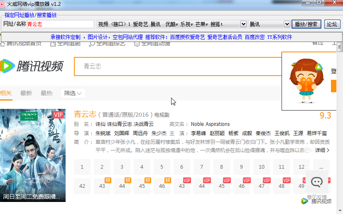Show more episodes via the ellipsis button

pyautogui.click(x=321, y=167)
